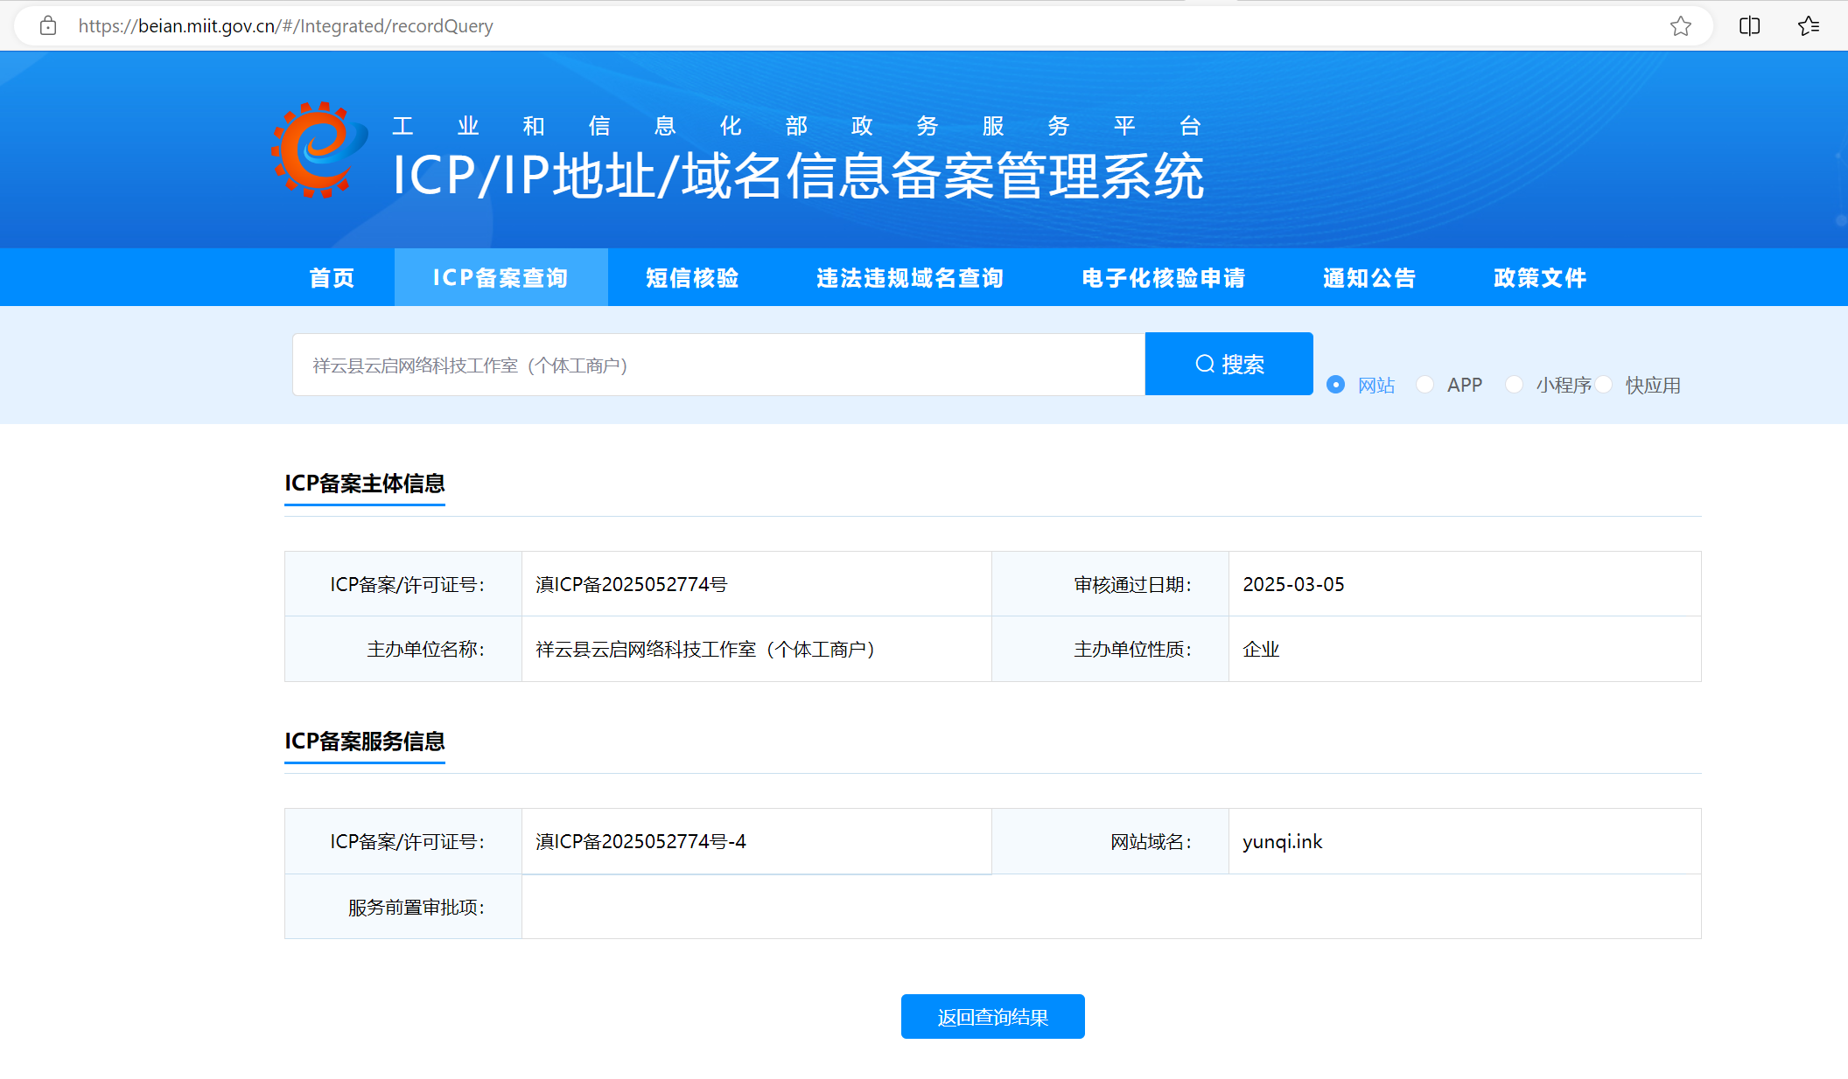Switch to ICP备案查询 tab
This screenshot has width=1848, height=1079.
click(x=500, y=278)
